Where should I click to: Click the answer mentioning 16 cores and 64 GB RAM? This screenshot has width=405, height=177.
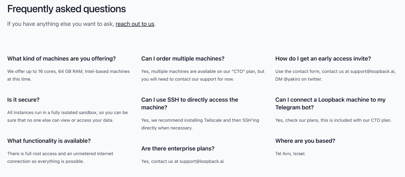pos(69,75)
